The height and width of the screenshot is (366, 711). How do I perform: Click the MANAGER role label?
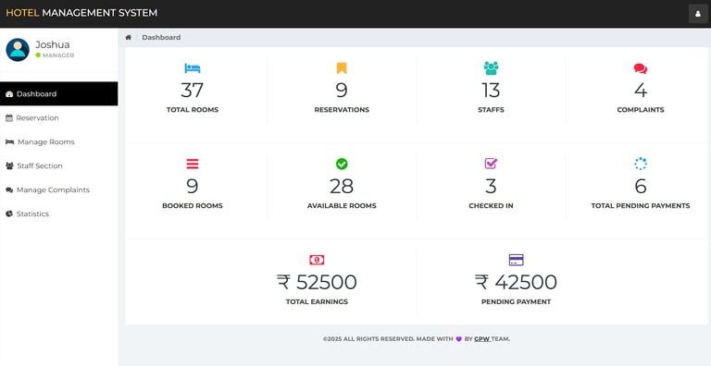[58, 55]
